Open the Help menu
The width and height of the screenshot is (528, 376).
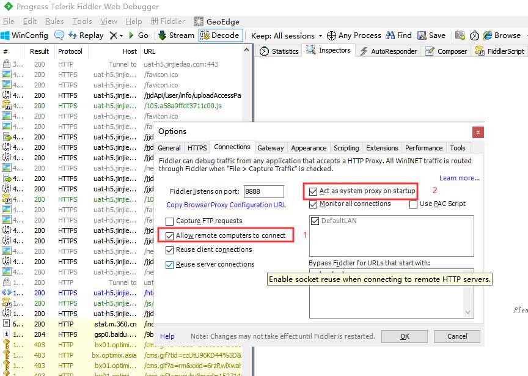point(134,21)
